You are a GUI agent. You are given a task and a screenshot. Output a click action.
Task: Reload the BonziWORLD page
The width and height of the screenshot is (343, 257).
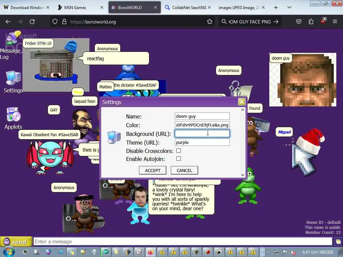(32, 22)
